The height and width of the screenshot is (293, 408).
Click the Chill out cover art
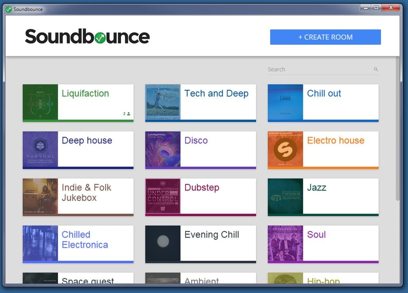tap(285, 102)
